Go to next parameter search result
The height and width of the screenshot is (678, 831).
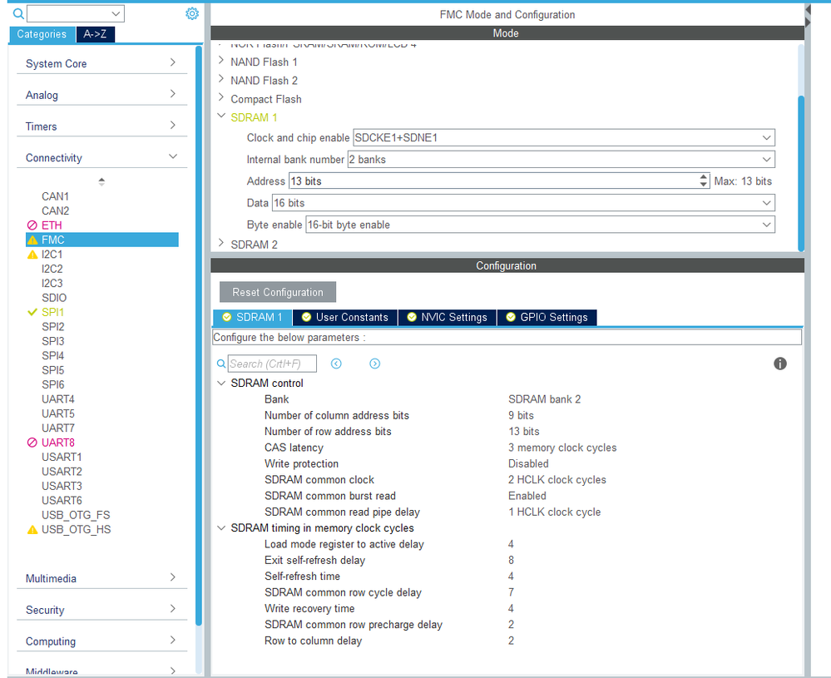pos(374,364)
